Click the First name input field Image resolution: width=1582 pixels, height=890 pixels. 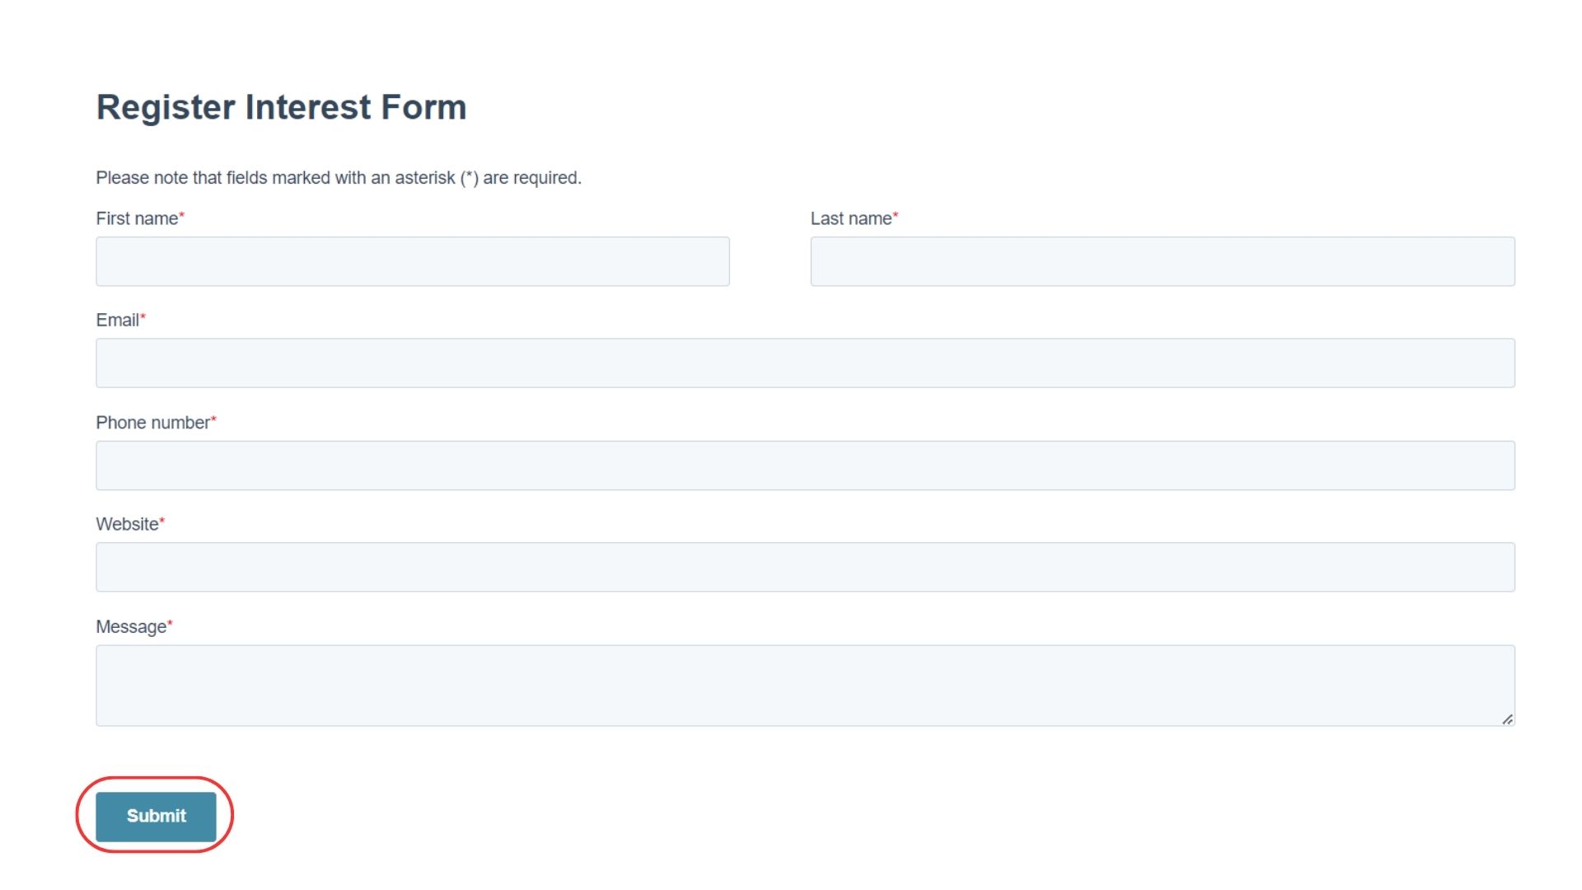click(412, 261)
